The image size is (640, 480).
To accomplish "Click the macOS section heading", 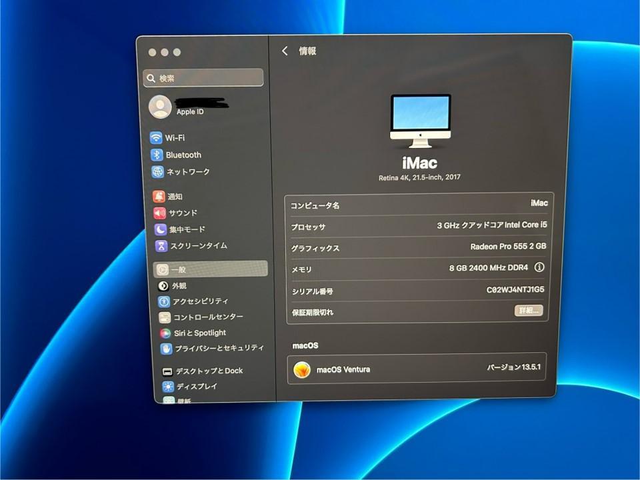I will (305, 346).
